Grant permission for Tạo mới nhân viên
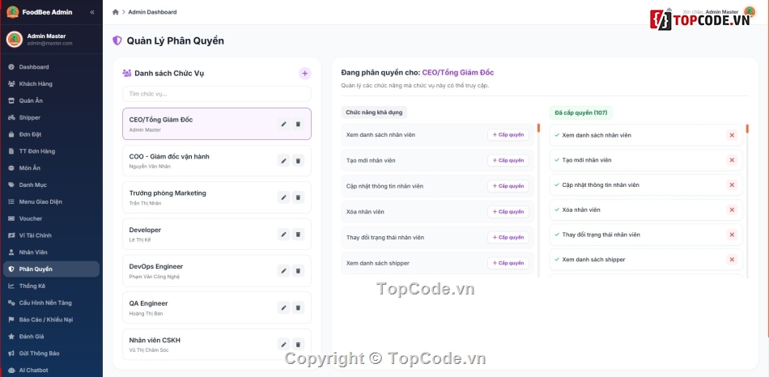The width and height of the screenshot is (769, 377). [508, 160]
